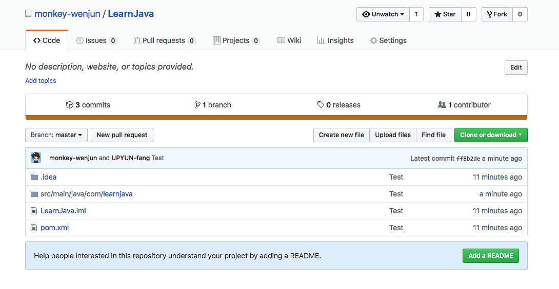Open the Pull requests tab
Image resolution: width=559 pixels, height=289 pixels.
point(164,40)
